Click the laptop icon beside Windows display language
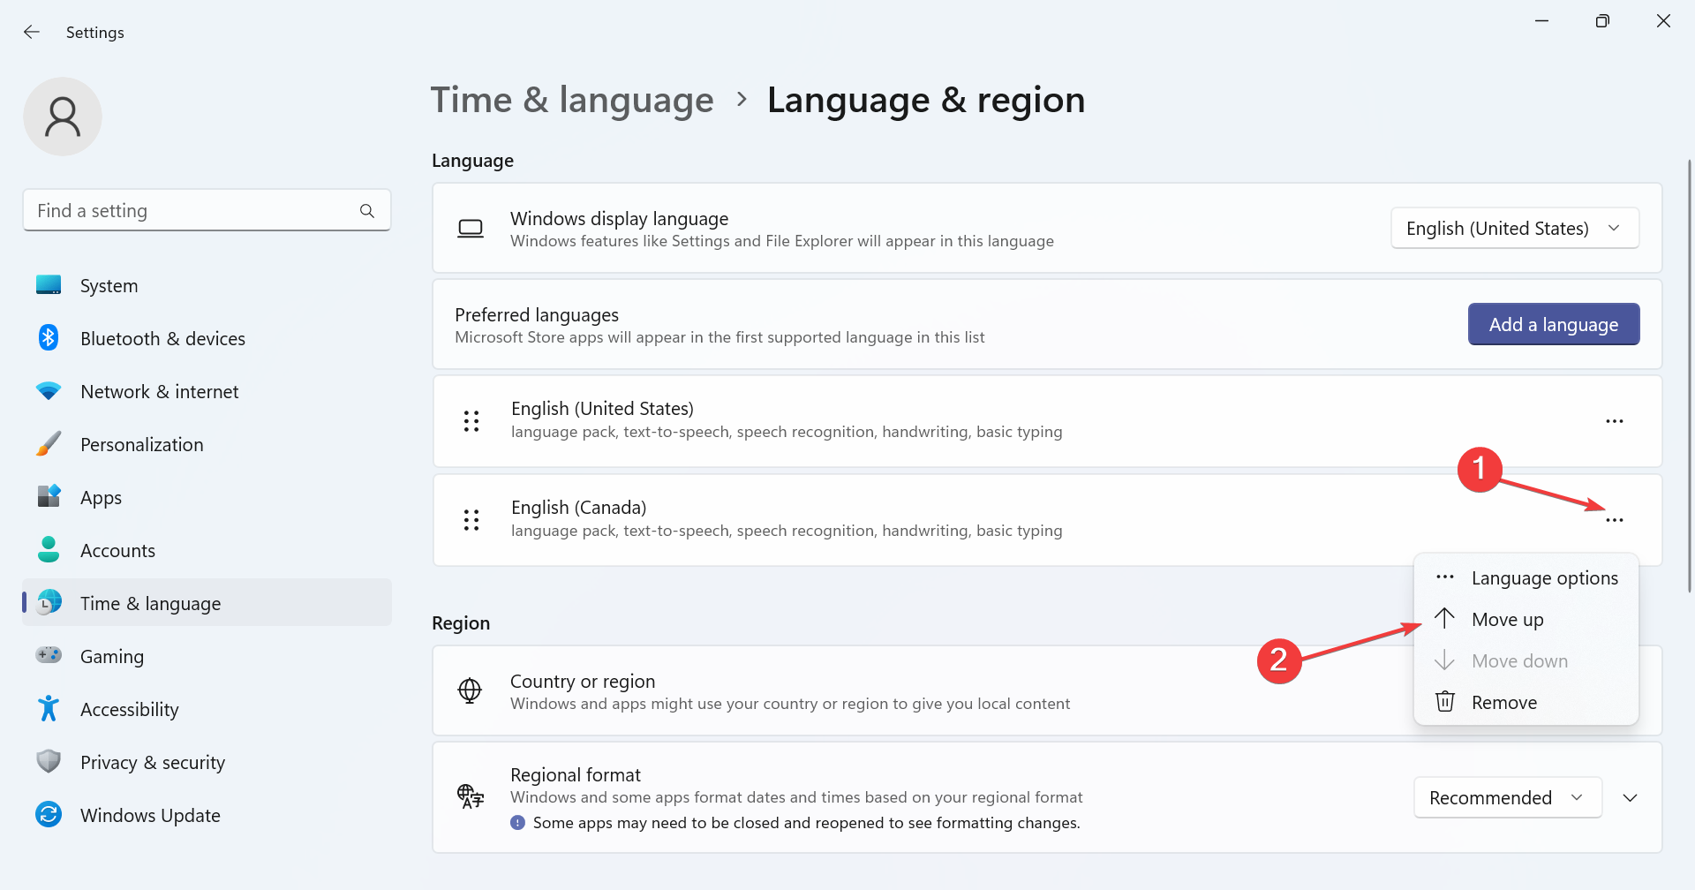This screenshot has height=890, width=1695. click(x=471, y=229)
